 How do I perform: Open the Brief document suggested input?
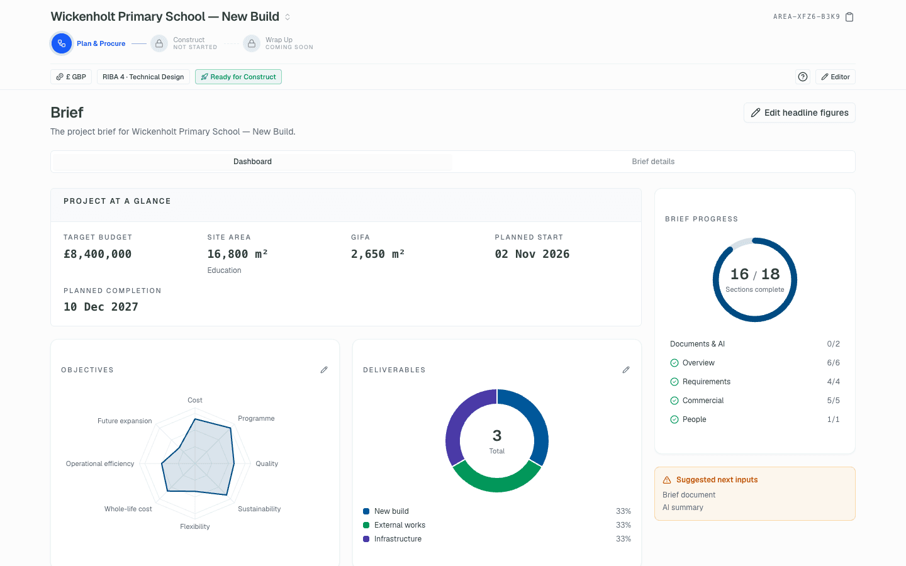coord(689,495)
